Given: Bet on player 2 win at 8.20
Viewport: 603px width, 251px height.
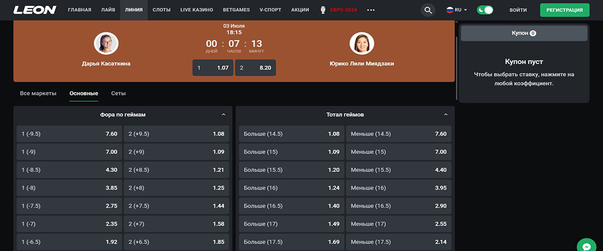Looking at the screenshot, I should click(x=255, y=68).
